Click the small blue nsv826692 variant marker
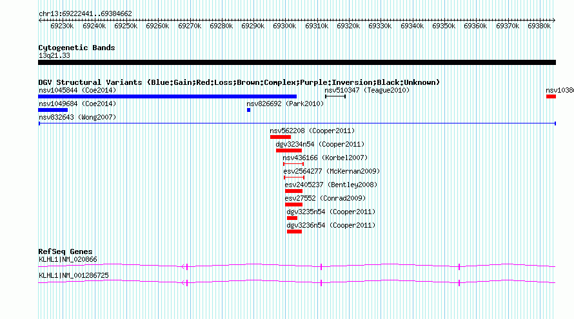This screenshot has width=574, height=319. 248,110
